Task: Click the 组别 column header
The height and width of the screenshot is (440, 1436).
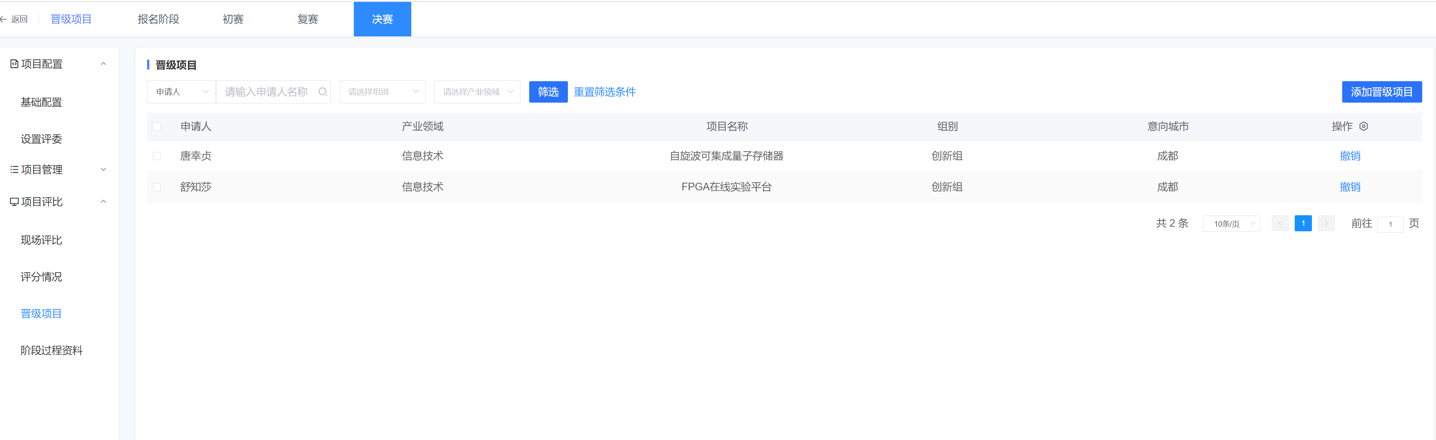Action: (947, 127)
